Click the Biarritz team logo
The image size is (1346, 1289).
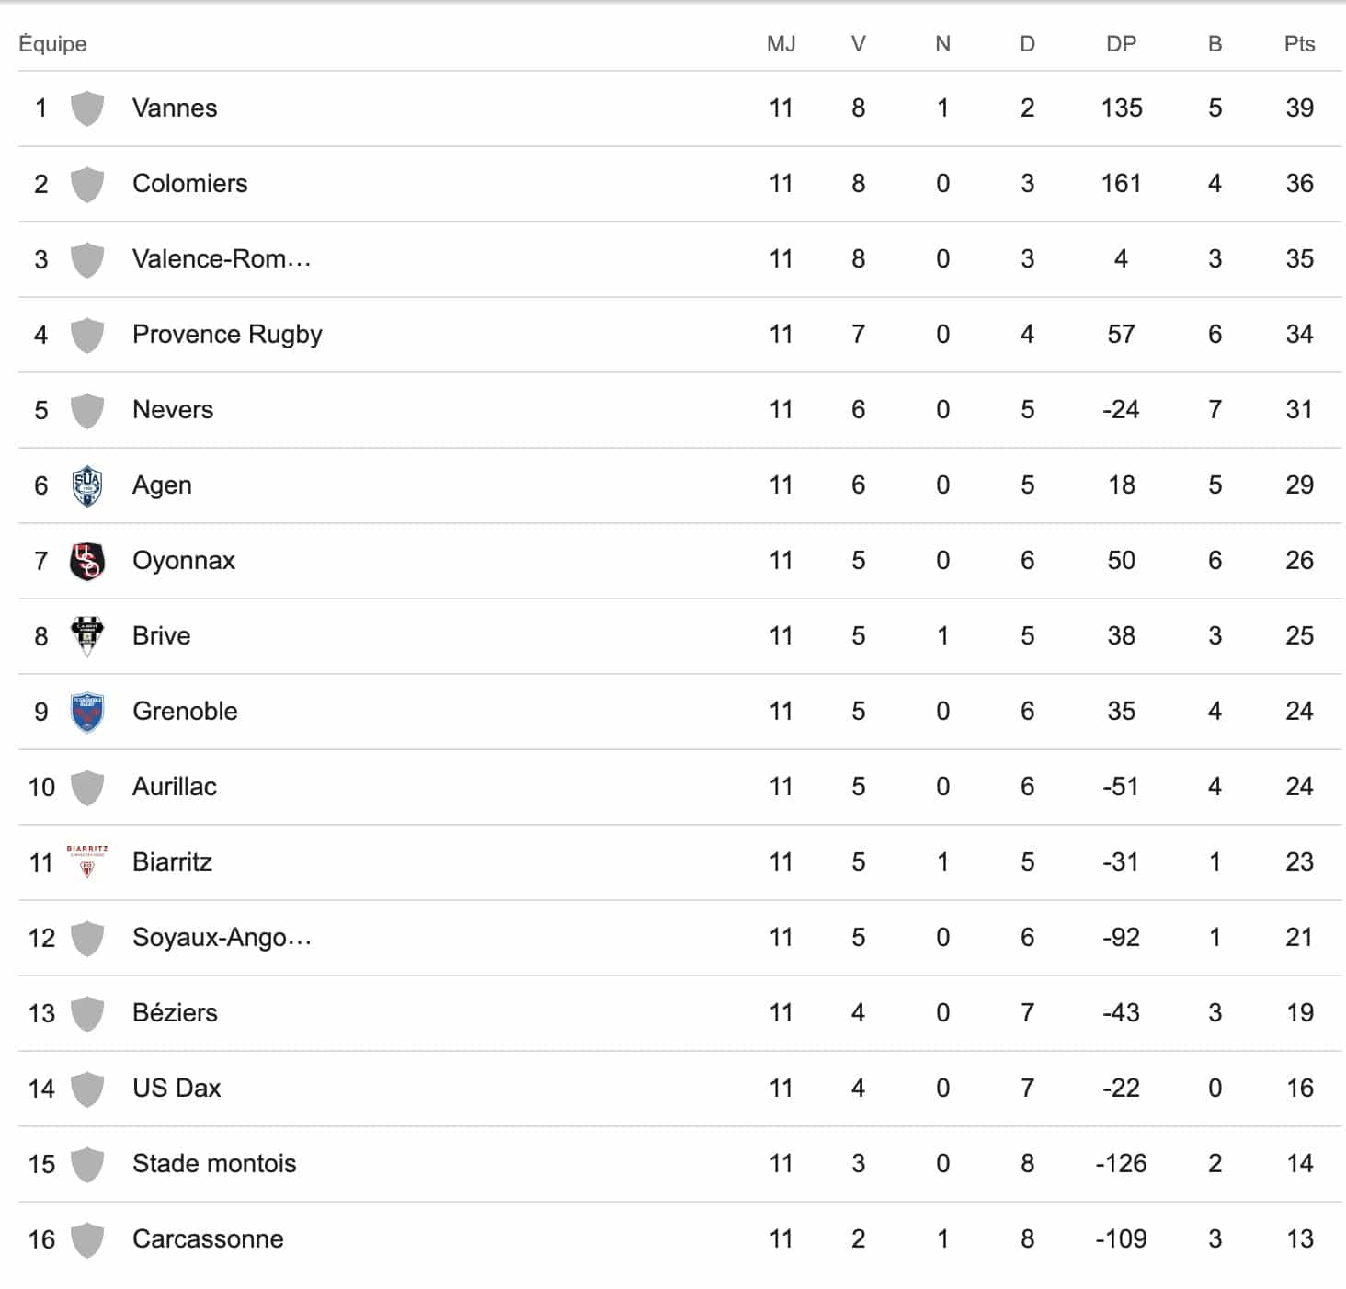tap(87, 861)
